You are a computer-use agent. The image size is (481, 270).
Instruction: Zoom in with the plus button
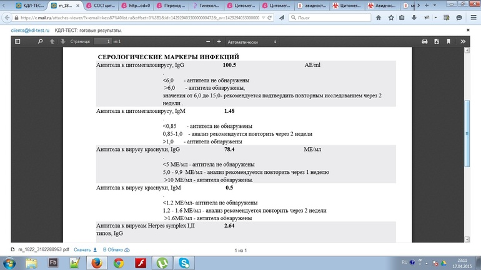tap(219, 41)
